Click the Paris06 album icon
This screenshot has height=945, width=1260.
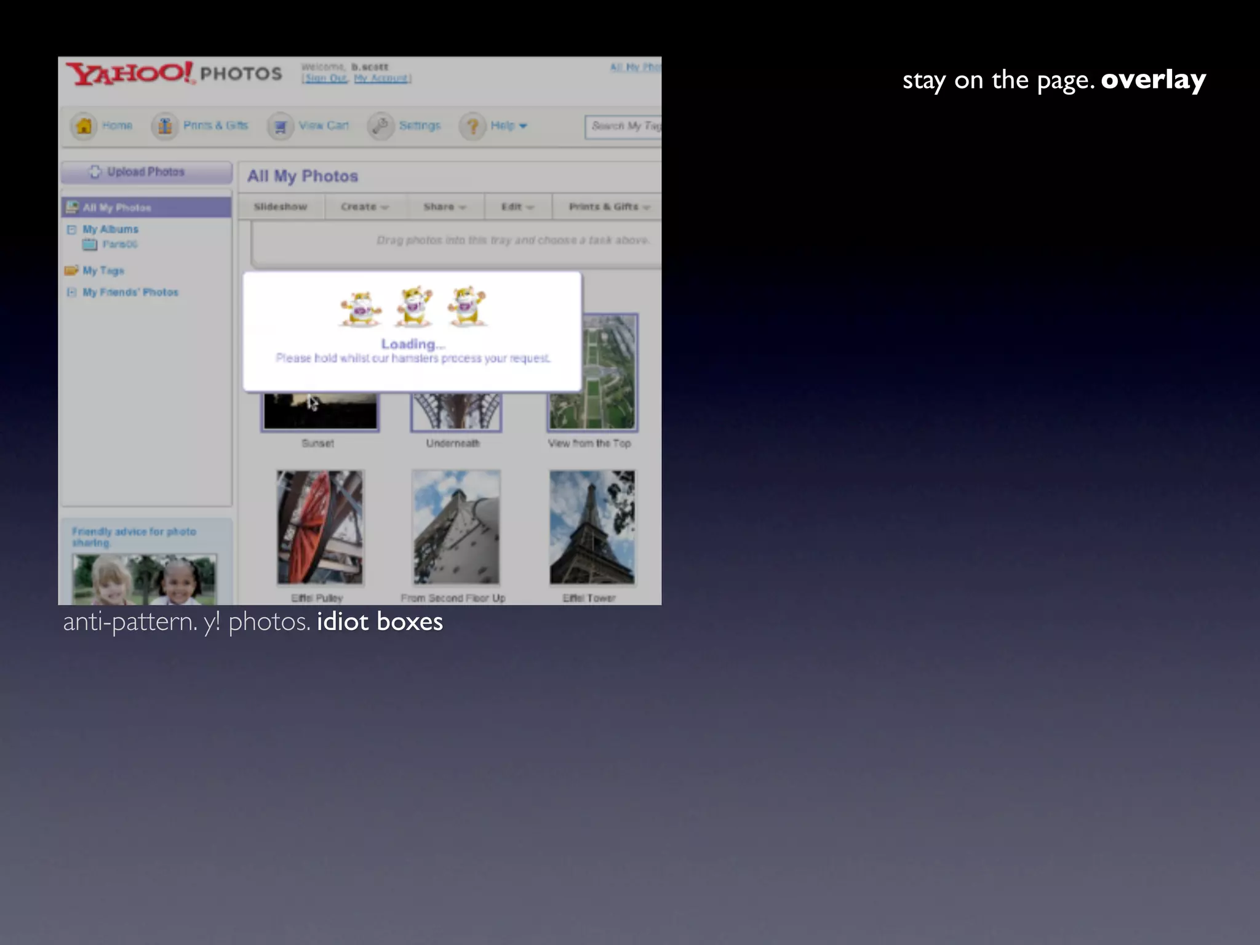tap(90, 245)
